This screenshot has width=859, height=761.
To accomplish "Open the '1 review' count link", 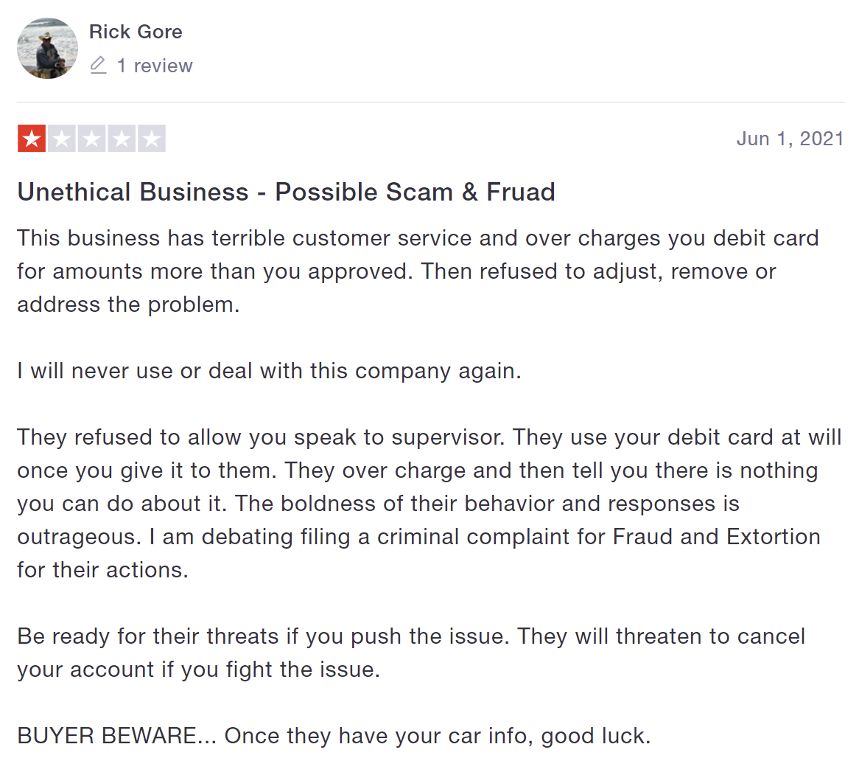I will click(155, 66).
